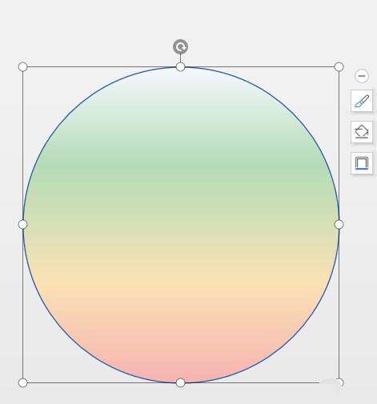The image size is (377, 404).
Task: Collapse the floating toolbar with minus button
Action: [362, 76]
